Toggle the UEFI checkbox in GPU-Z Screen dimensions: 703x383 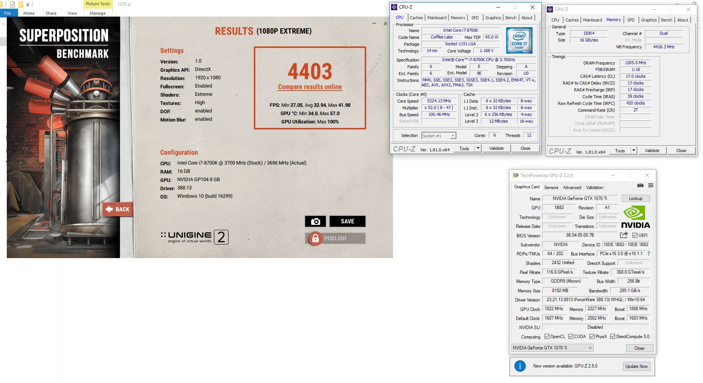click(635, 235)
